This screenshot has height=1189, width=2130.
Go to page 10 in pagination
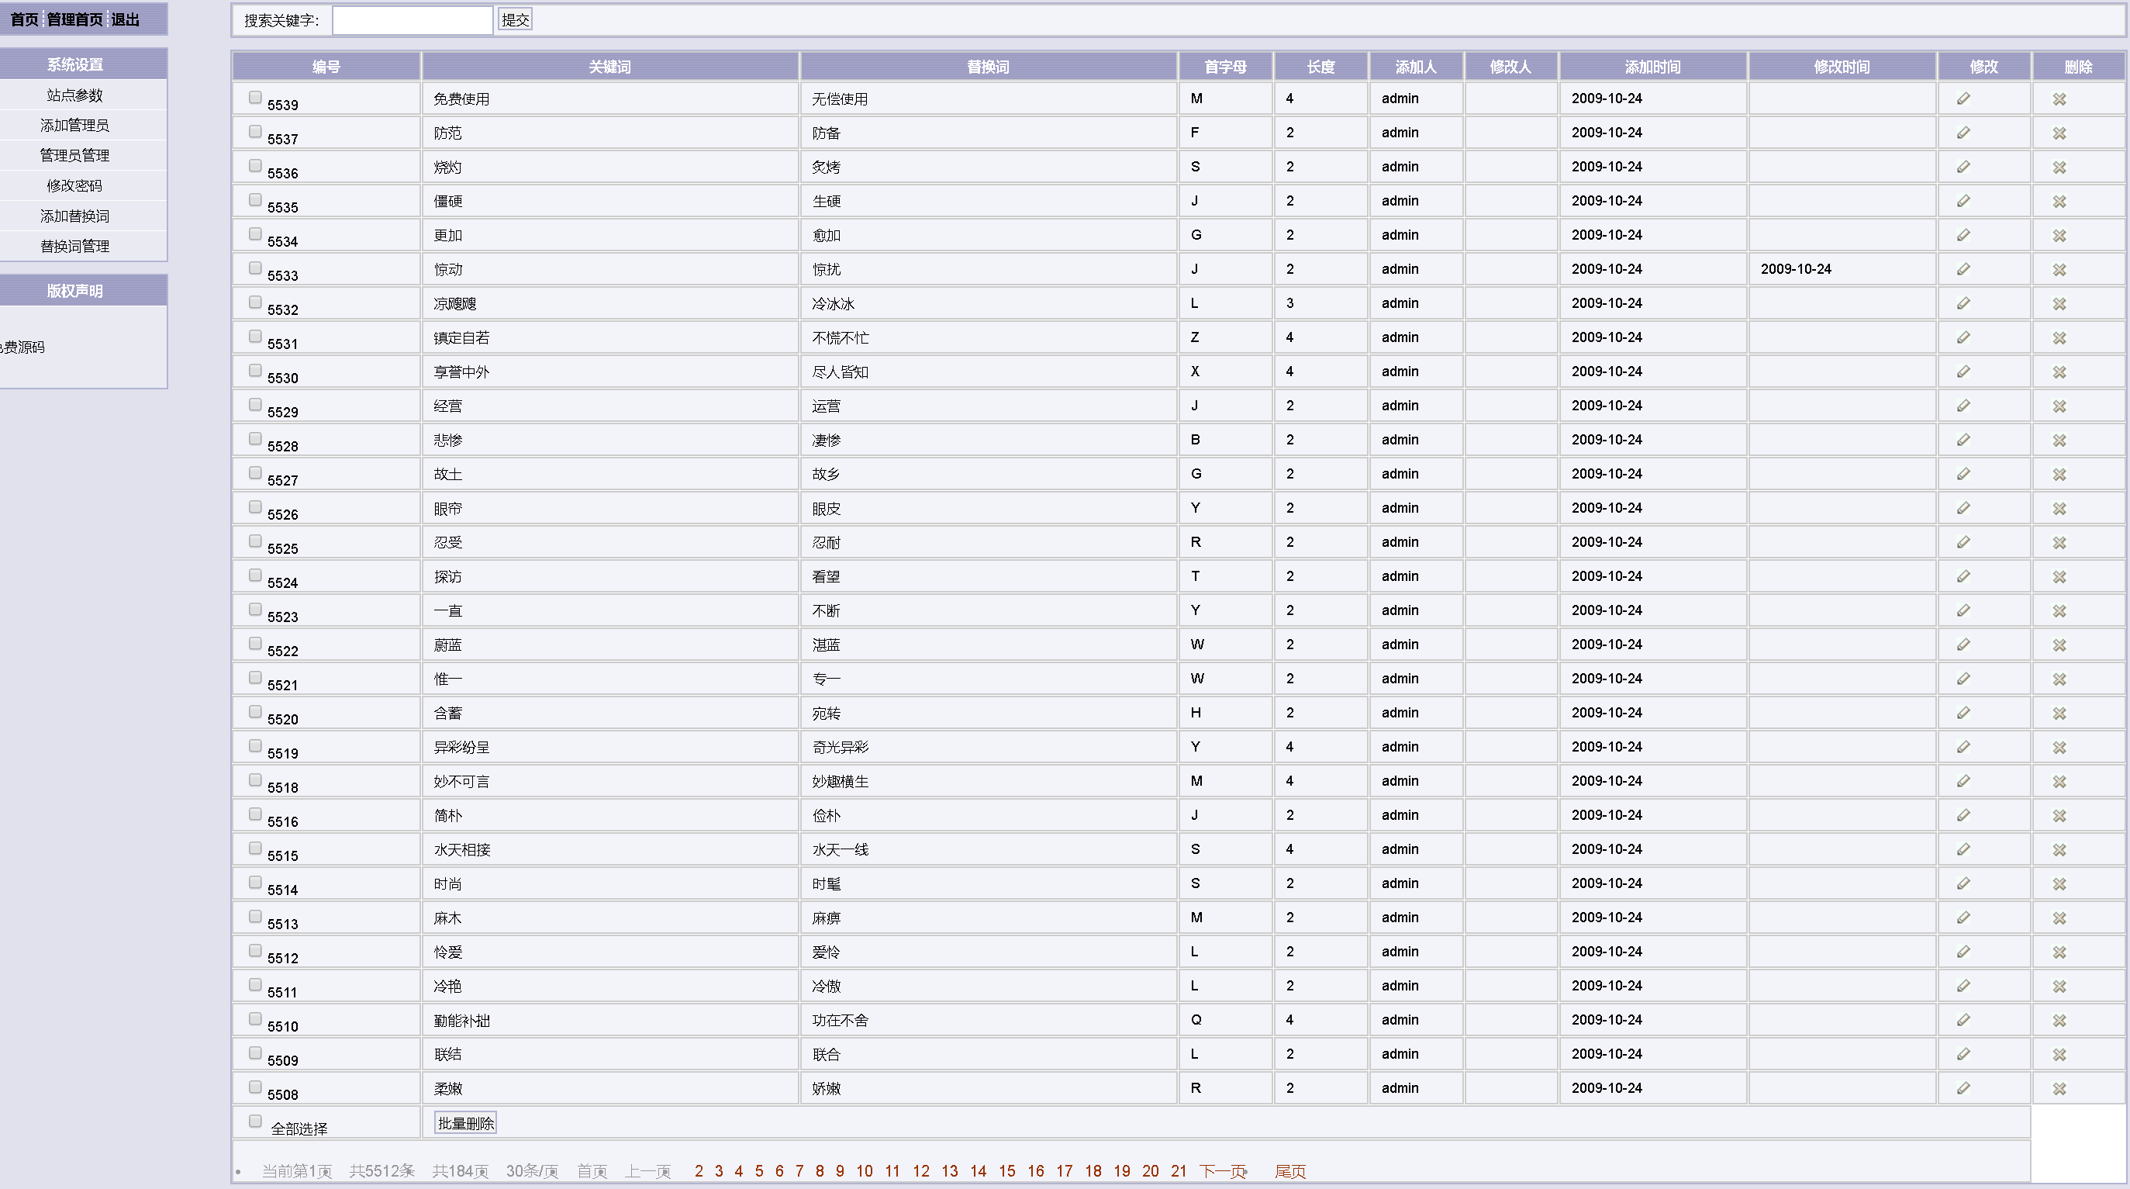(864, 1171)
